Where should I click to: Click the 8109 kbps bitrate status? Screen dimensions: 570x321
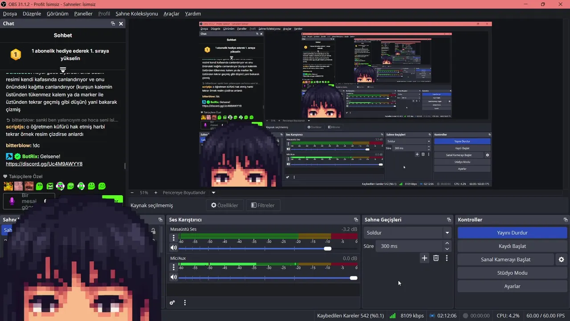[x=412, y=316]
